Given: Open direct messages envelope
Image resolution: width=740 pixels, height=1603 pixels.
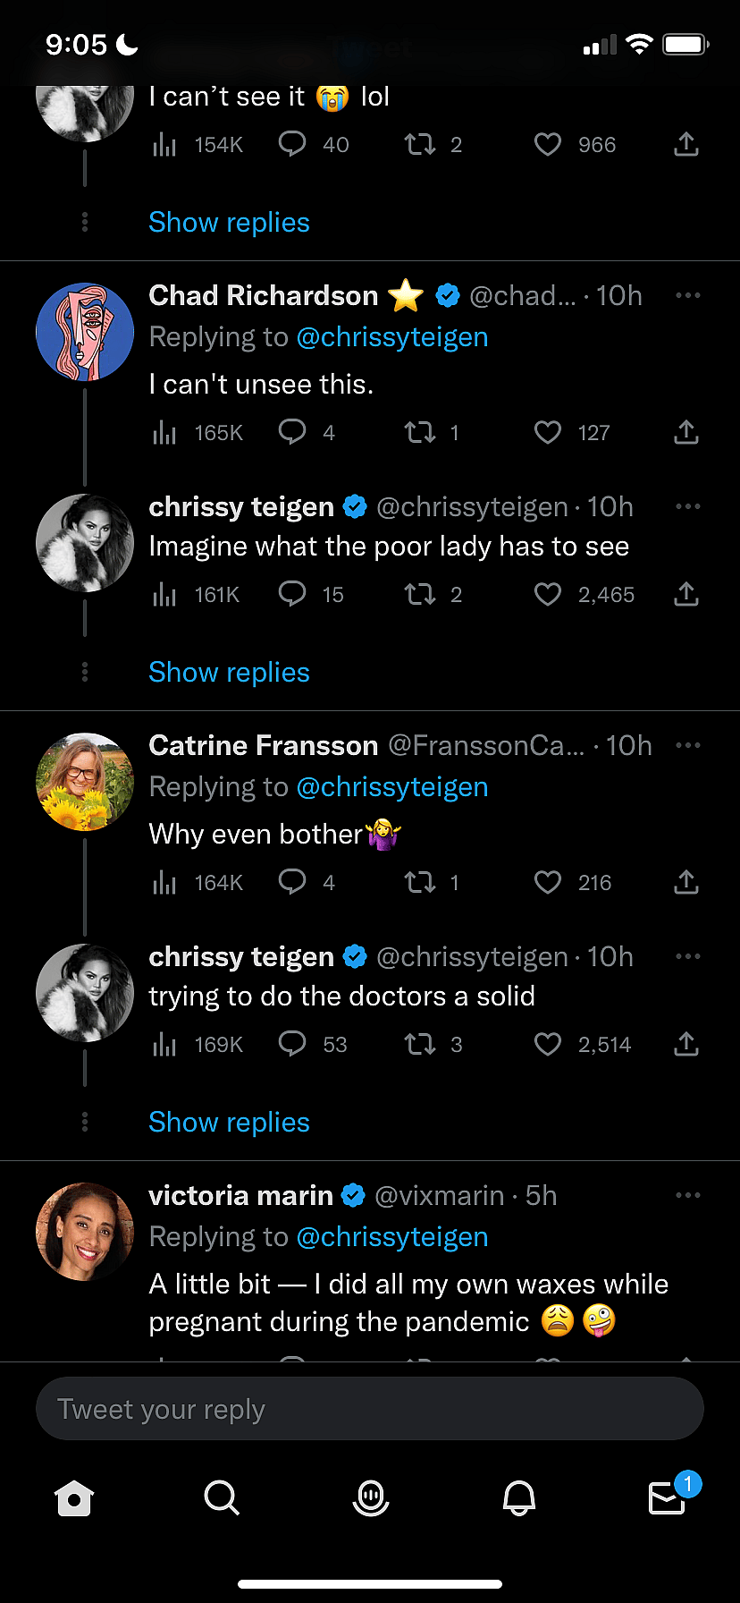Looking at the screenshot, I should click(667, 1497).
